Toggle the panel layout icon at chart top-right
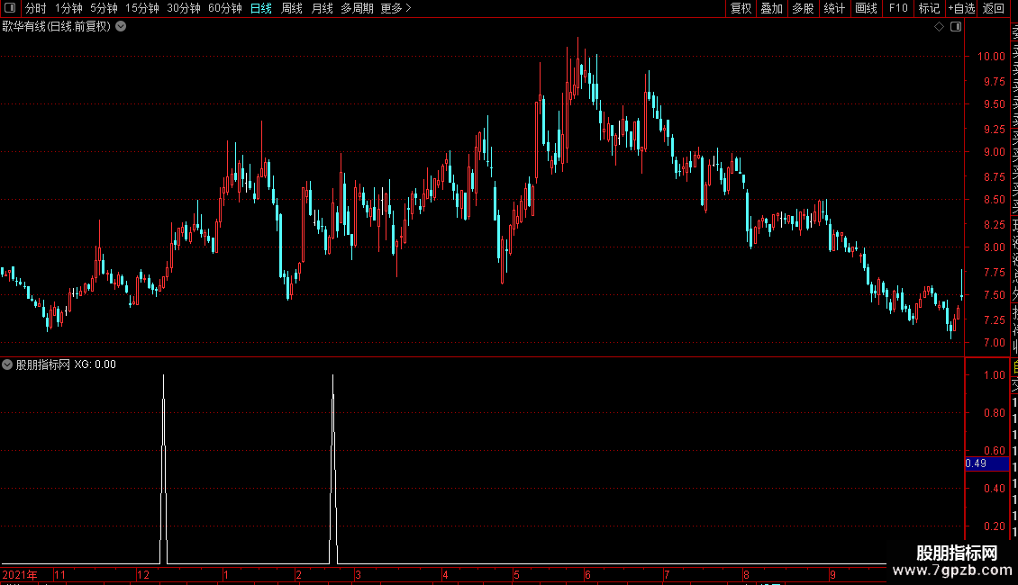Image resolution: width=1018 pixels, height=585 pixels. point(956,27)
